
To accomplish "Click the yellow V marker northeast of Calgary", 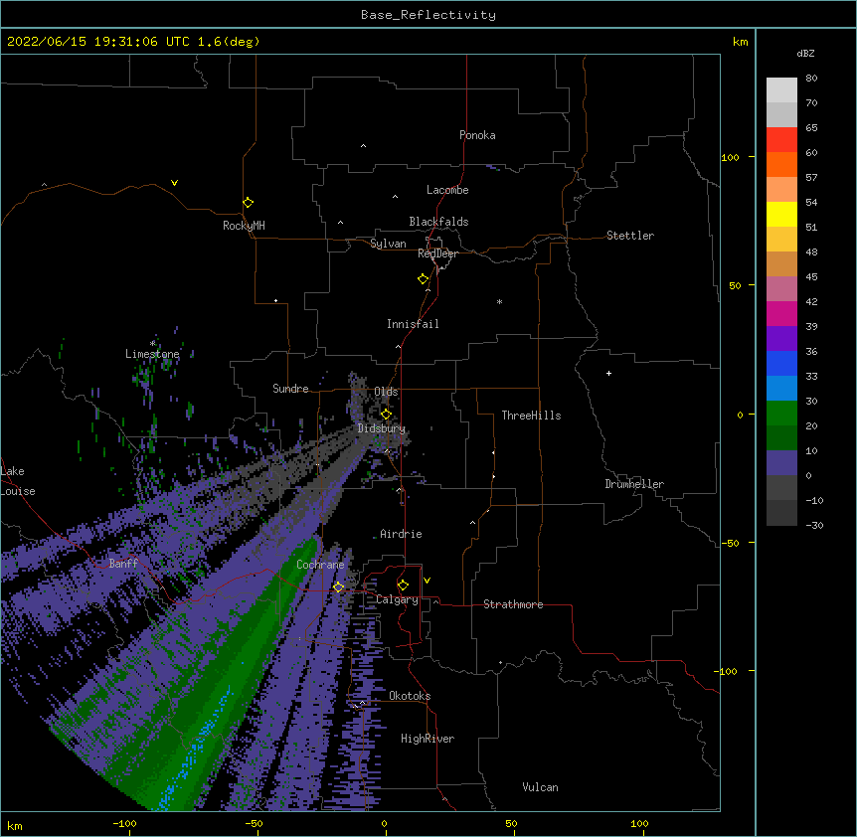I will [x=427, y=581].
